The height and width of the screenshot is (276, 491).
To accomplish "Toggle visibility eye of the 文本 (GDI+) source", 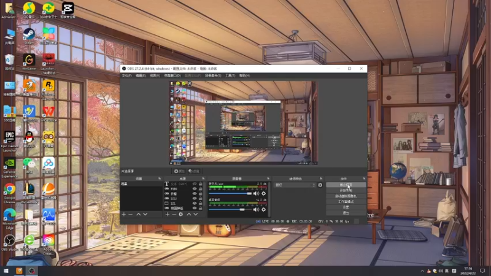I will tap(195, 184).
